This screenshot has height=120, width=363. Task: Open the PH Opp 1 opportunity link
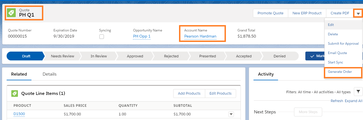[142, 36]
